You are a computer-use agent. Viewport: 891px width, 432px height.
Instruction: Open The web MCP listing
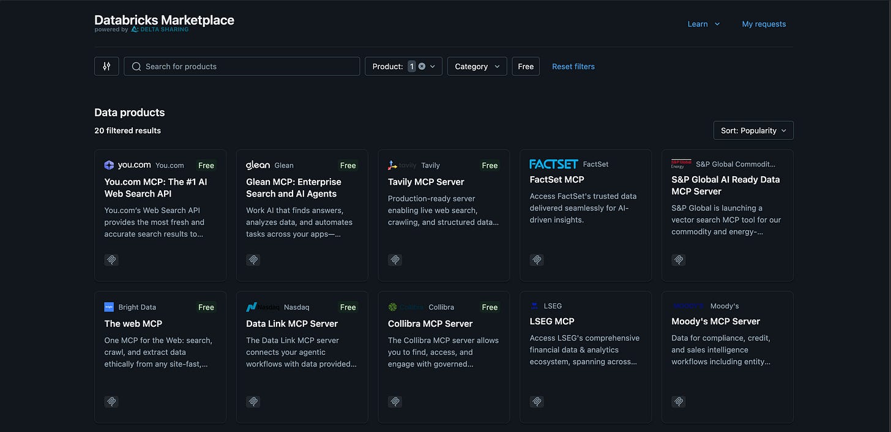(x=133, y=324)
